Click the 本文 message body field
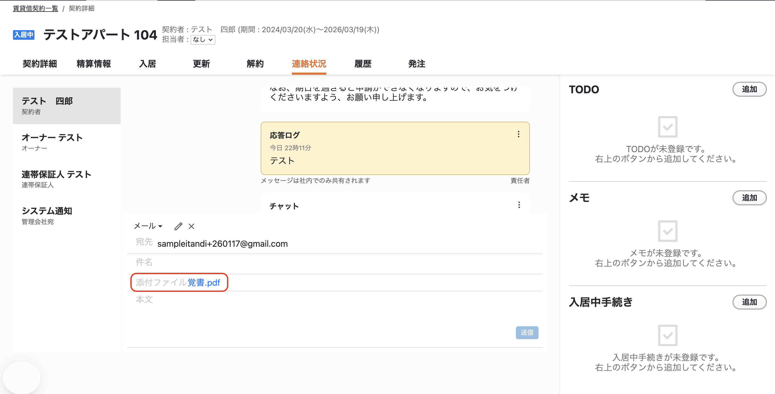This screenshot has height=394, width=775. (x=334, y=308)
